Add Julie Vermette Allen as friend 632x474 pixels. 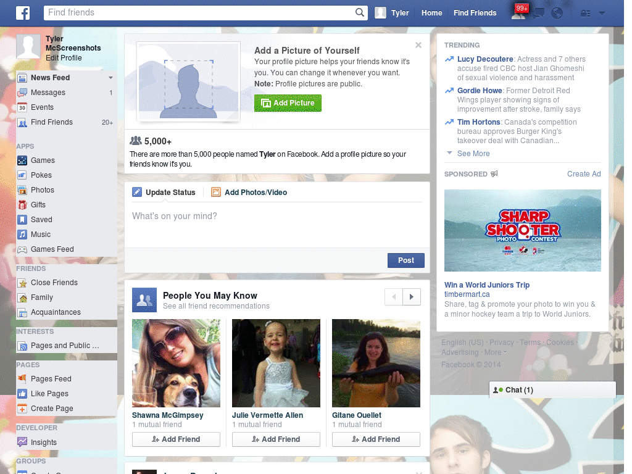point(276,439)
